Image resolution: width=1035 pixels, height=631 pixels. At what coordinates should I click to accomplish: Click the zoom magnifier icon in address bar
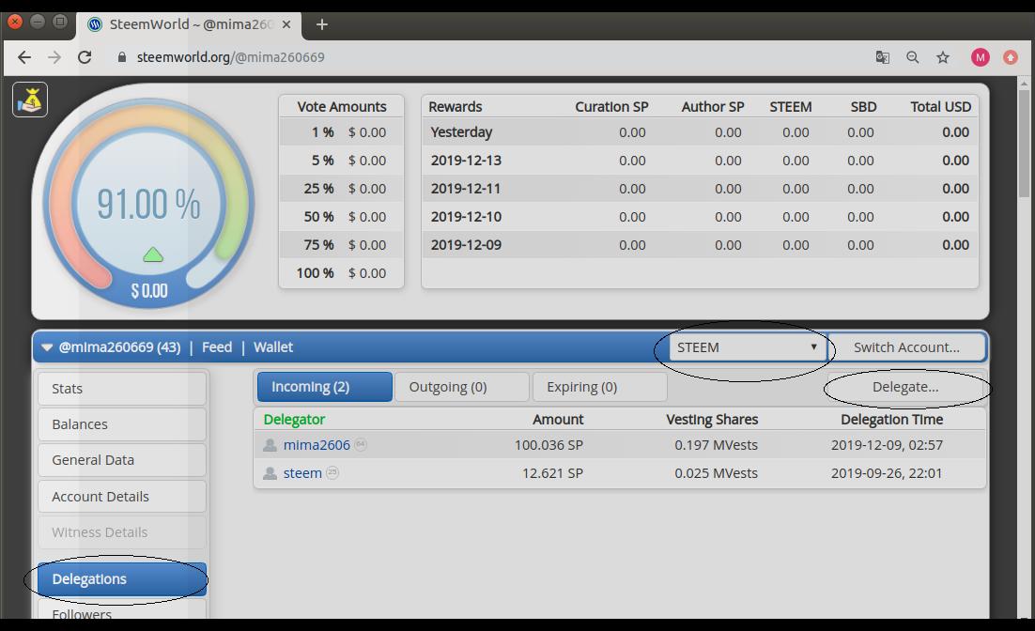[912, 57]
